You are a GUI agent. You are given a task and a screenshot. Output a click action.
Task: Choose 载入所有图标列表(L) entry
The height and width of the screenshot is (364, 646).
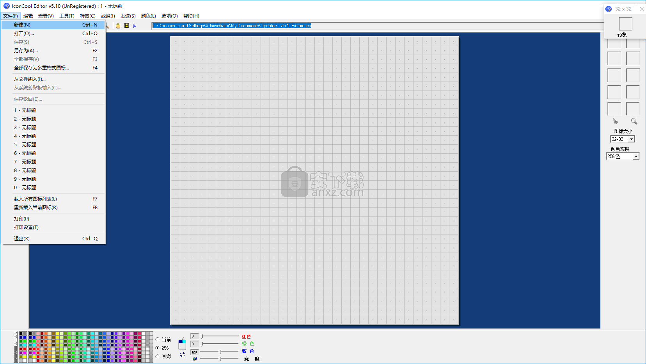click(x=53, y=199)
